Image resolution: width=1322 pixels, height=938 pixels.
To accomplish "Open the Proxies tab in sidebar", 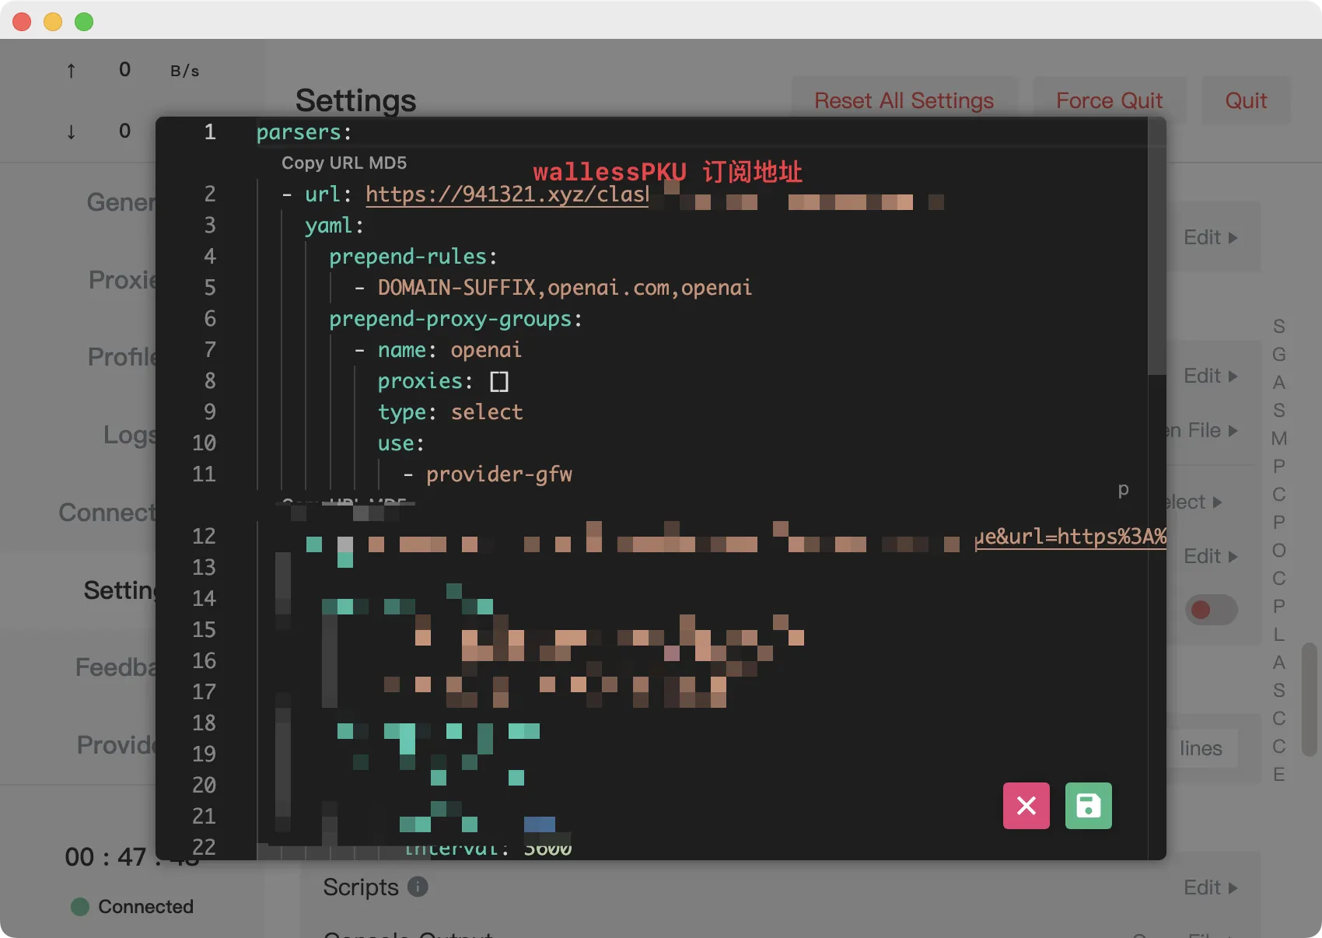I will point(123,279).
